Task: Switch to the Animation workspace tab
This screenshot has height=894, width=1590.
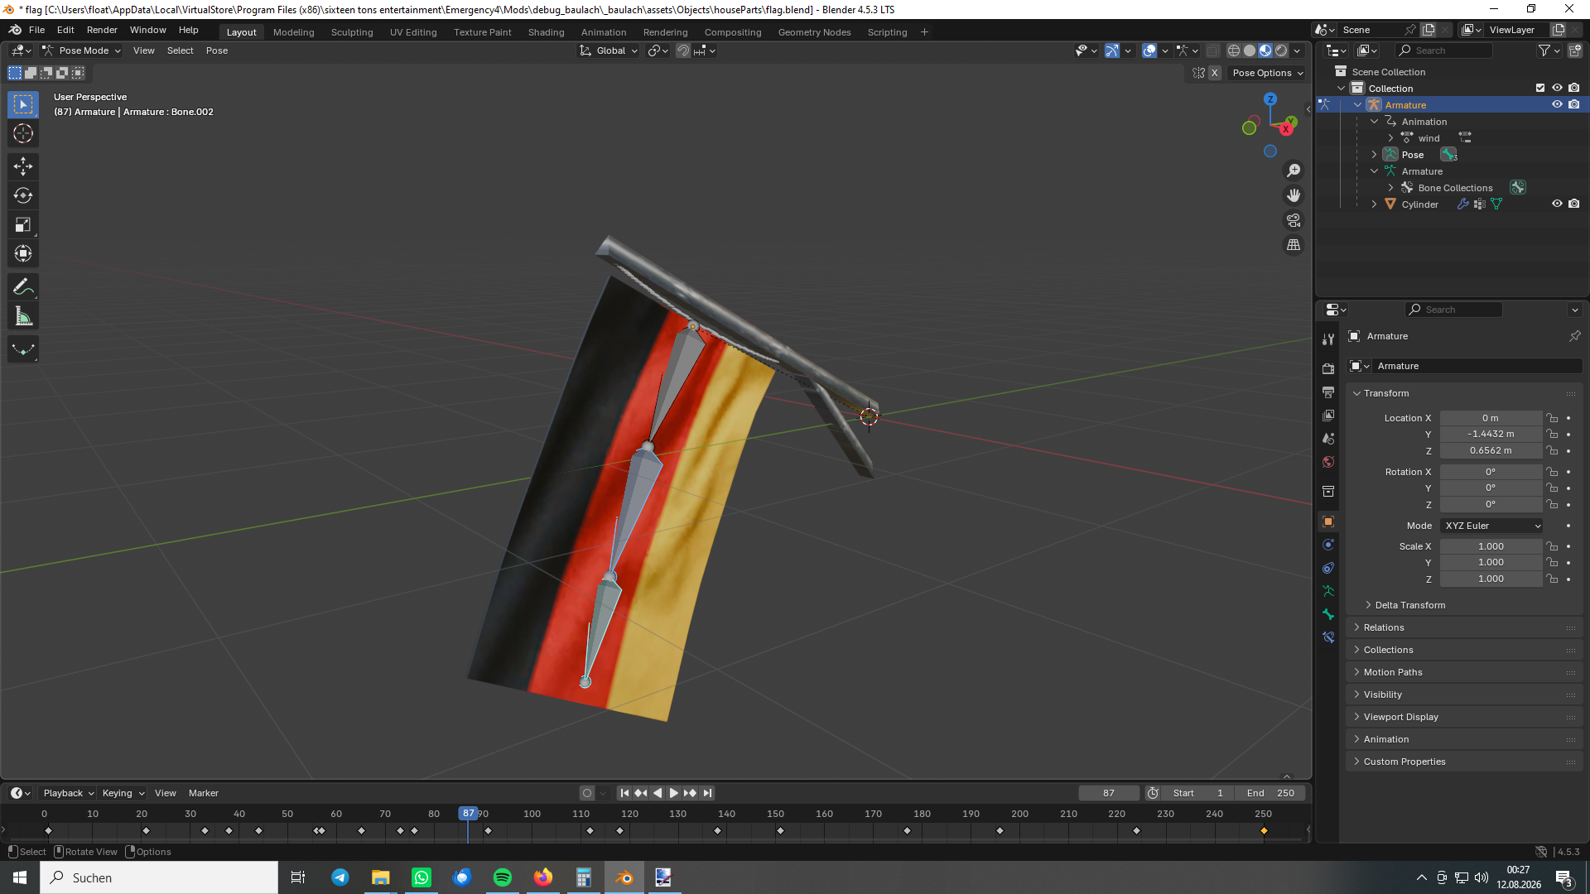Action: pos(603,32)
